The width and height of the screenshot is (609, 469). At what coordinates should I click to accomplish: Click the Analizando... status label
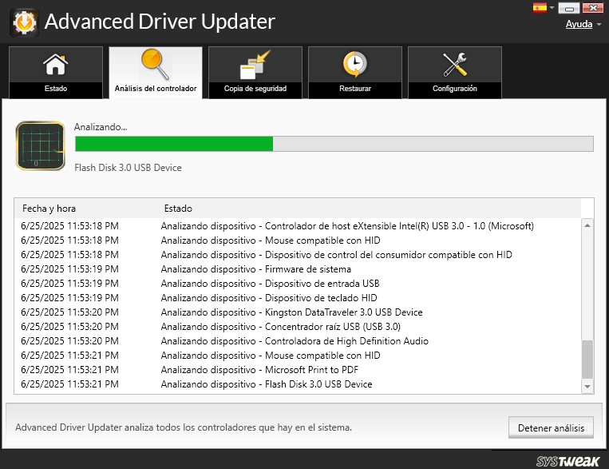pyautogui.click(x=101, y=127)
